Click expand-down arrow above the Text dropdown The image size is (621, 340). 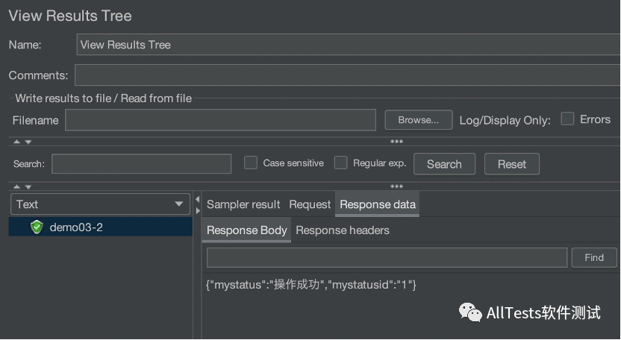28,187
